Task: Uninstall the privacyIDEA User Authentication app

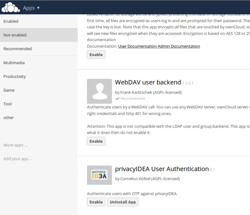Action: 123,202
